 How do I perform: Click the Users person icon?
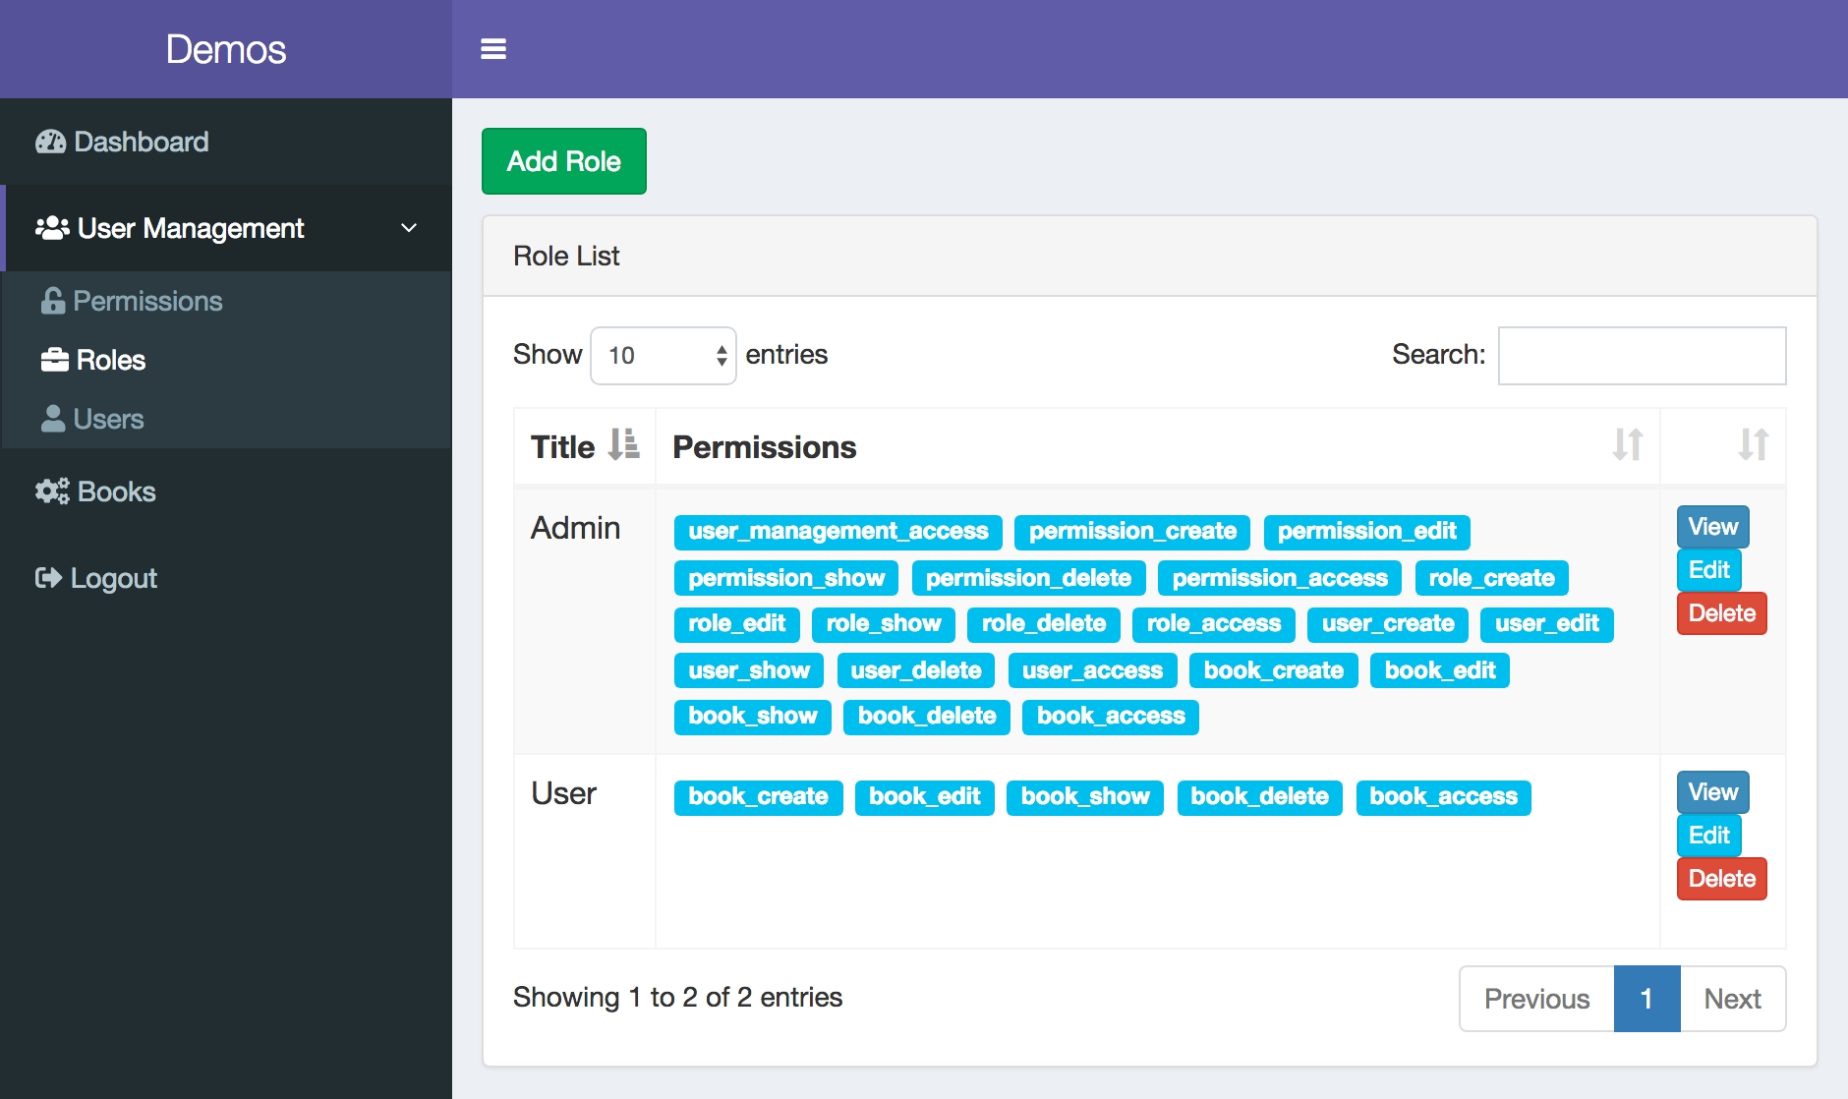click(x=53, y=419)
